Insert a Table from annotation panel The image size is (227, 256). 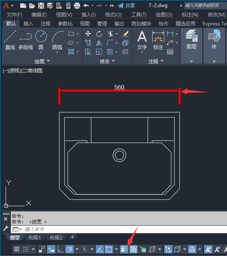(170, 52)
